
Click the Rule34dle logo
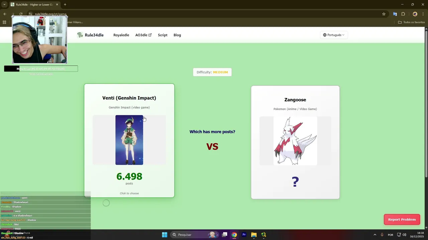point(90,35)
